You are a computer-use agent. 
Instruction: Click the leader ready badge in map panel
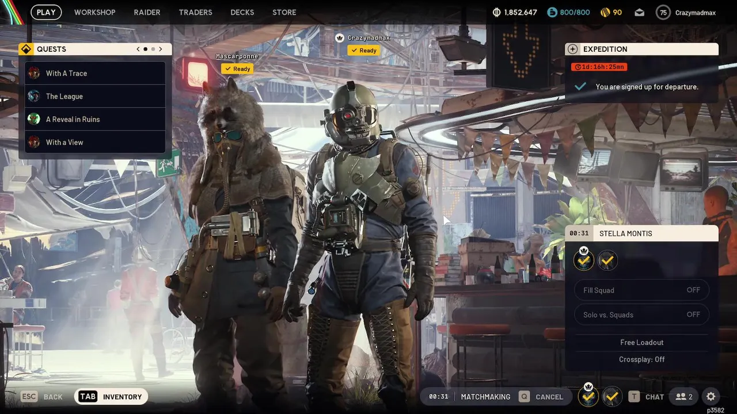pos(584,260)
